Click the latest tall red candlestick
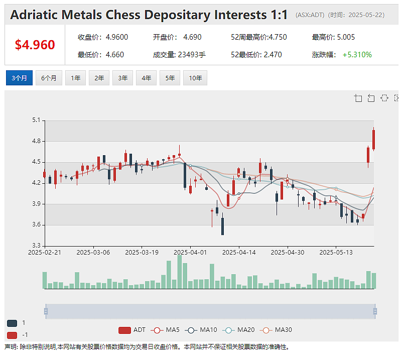This screenshot has width=405, height=355. tap(373, 140)
